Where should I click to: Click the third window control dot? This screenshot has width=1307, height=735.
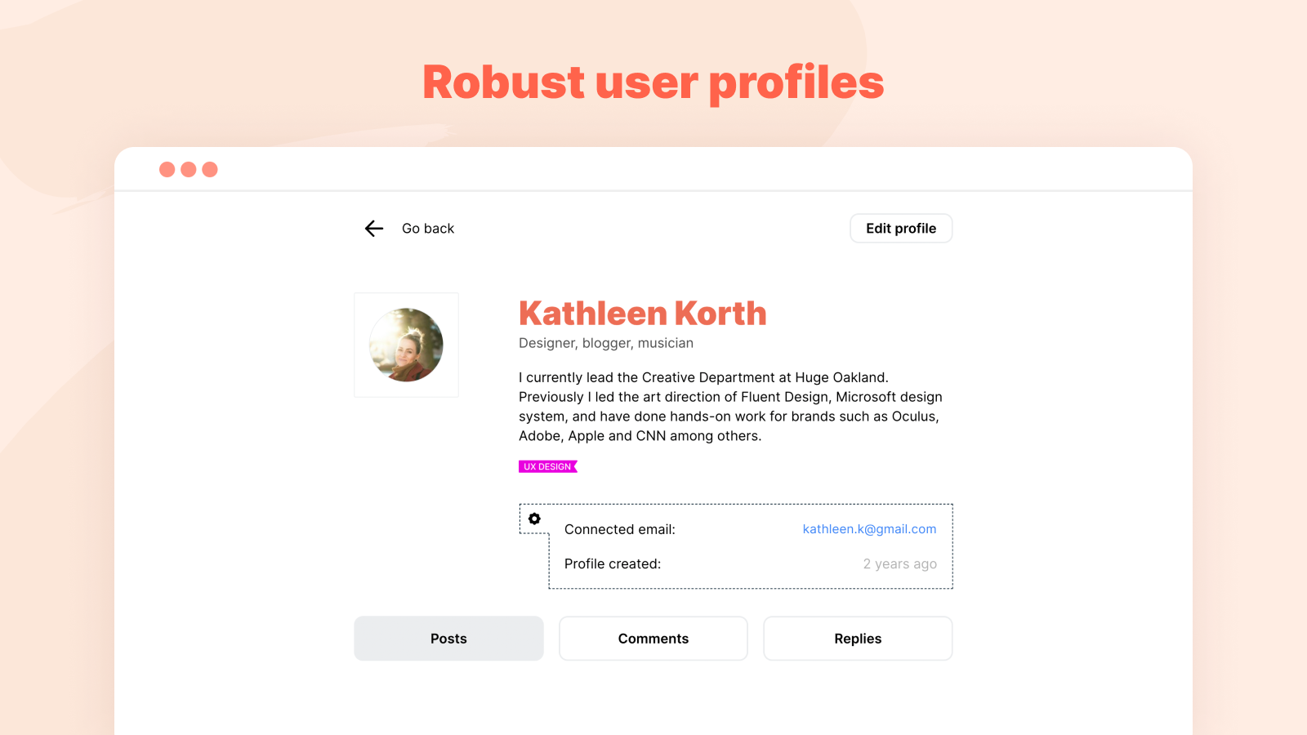(210, 169)
